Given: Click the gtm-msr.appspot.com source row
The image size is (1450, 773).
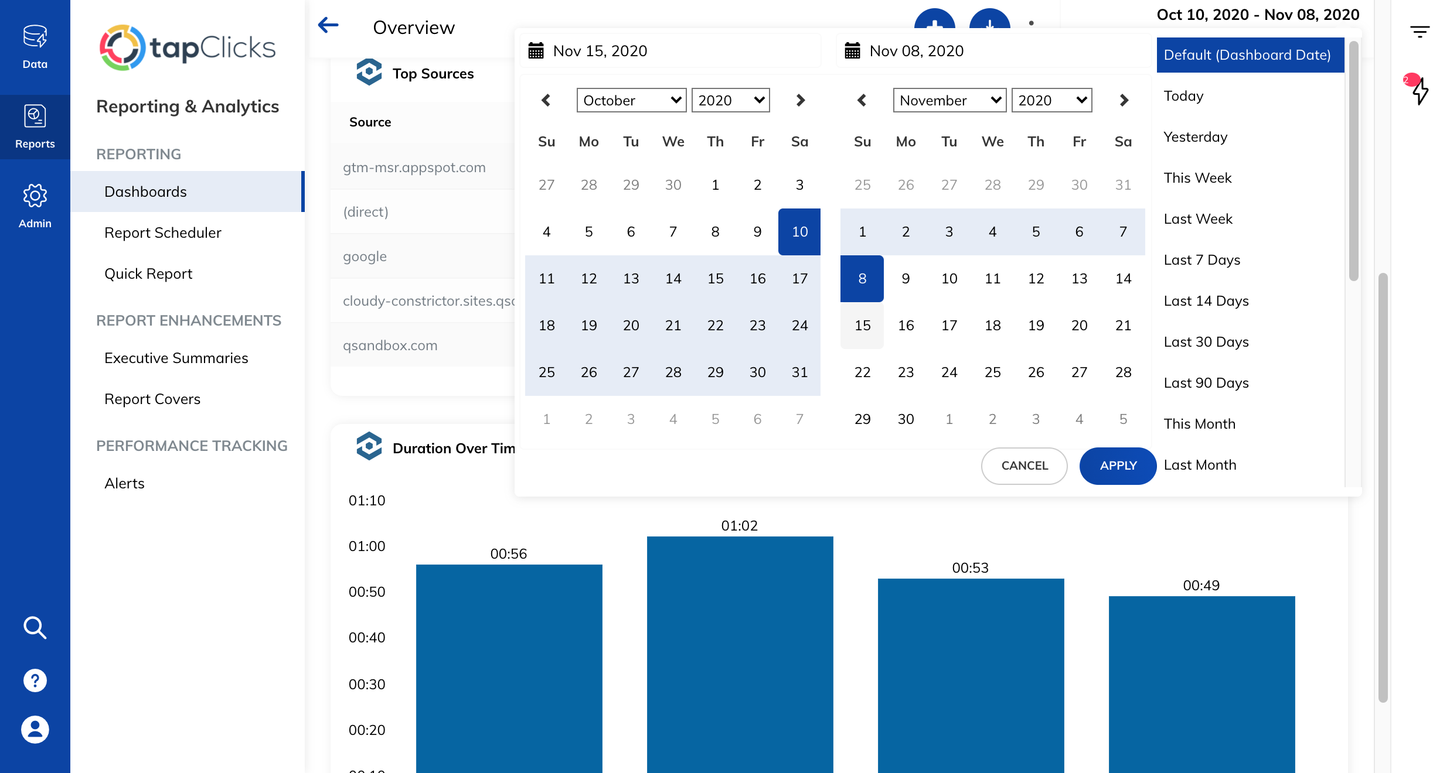Looking at the screenshot, I should click(x=423, y=167).
